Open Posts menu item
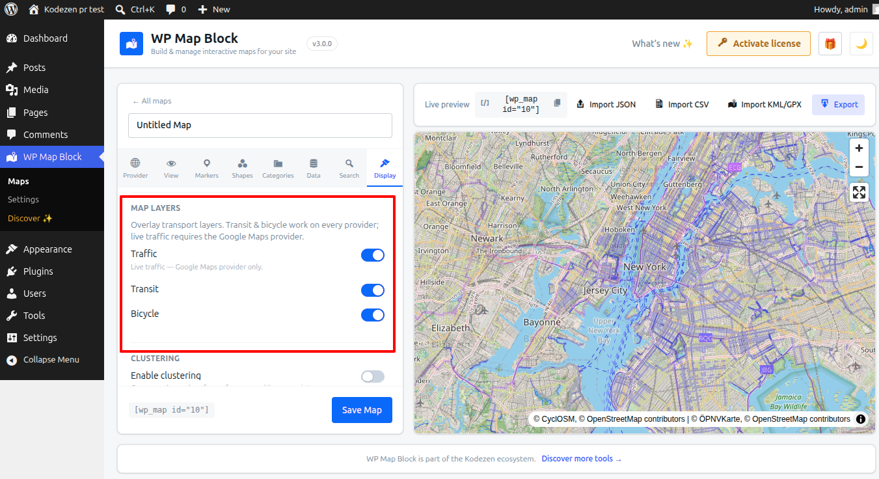Viewport: 879px width, 479px height. (52, 68)
